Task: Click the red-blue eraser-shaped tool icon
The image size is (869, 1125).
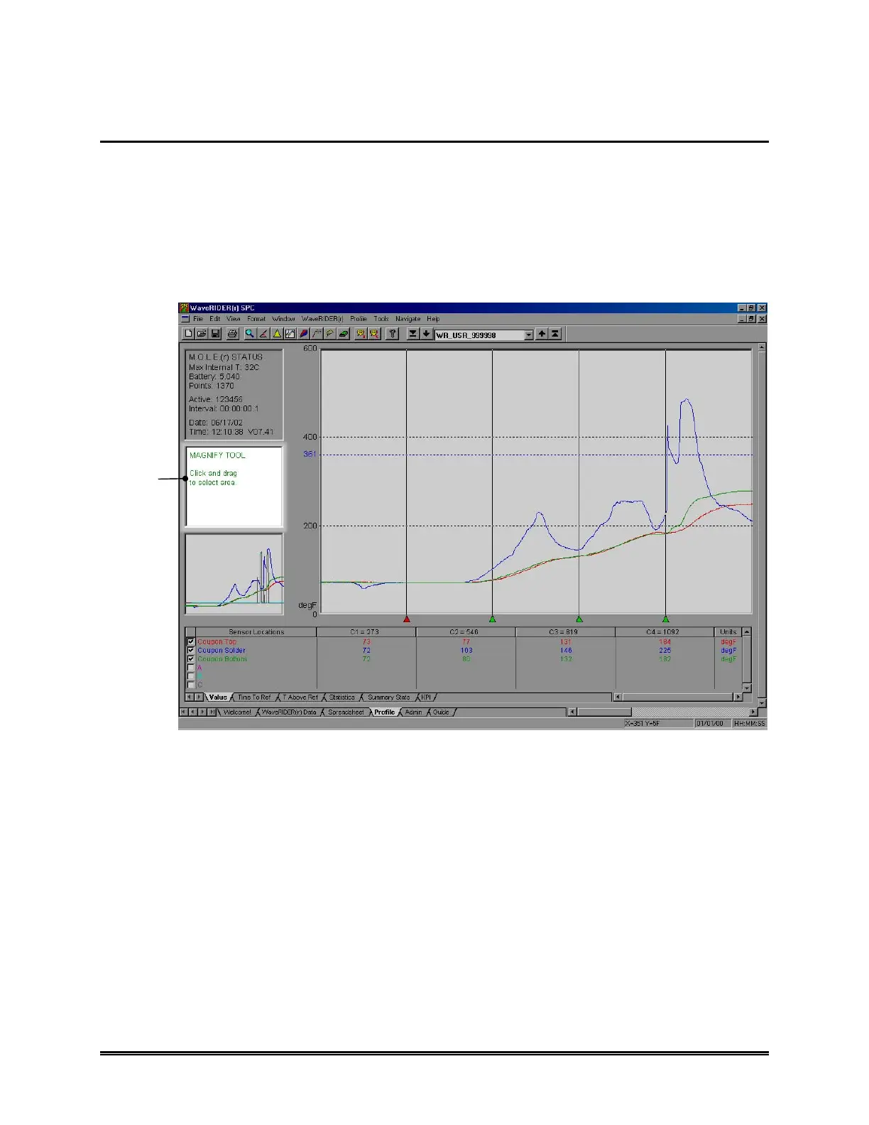Action: click(x=304, y=334)
